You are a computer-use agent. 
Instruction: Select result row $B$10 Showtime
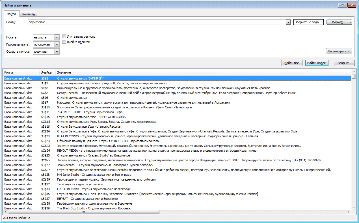[177, 107]
